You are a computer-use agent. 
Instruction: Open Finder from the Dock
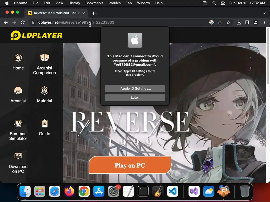click(25, 191)
